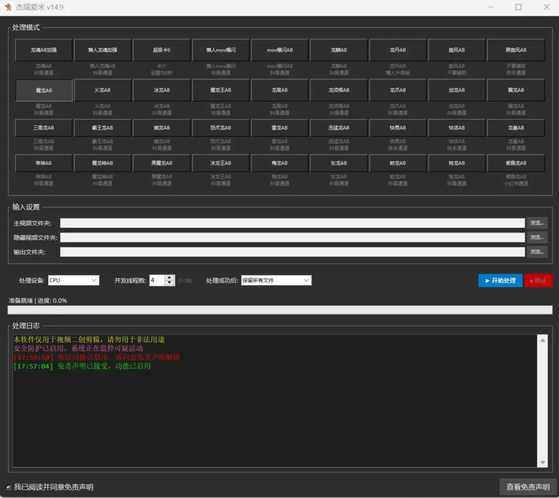559x498 pixels.
Task: Choose the 快活AB mode button
Action: tap(457, 128)
